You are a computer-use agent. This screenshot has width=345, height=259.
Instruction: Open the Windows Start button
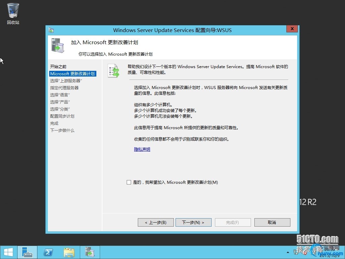(8, 252)
